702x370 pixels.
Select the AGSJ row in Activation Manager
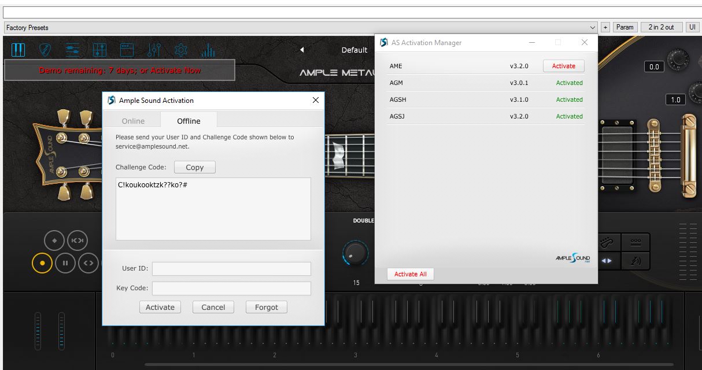(x=486, y=116)
